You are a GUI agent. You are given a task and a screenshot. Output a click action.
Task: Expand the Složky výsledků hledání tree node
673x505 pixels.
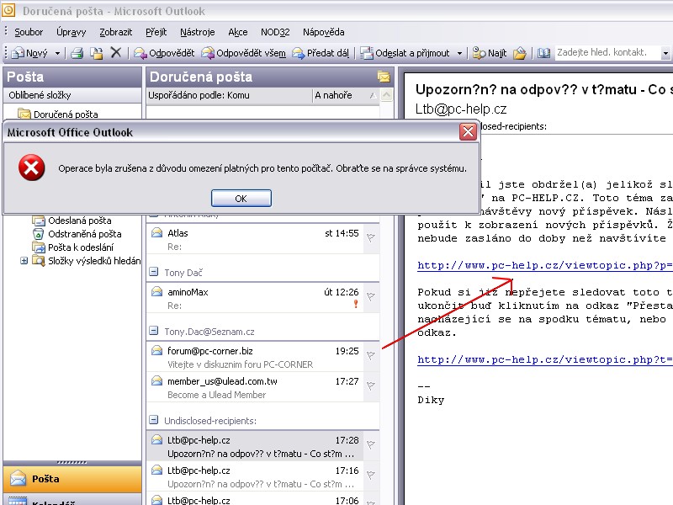click(24, 261)
